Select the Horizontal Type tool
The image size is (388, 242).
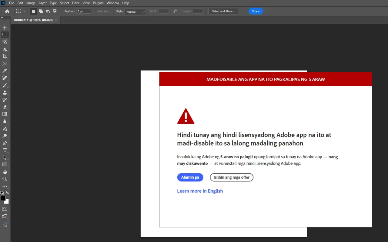coord(5,150)
